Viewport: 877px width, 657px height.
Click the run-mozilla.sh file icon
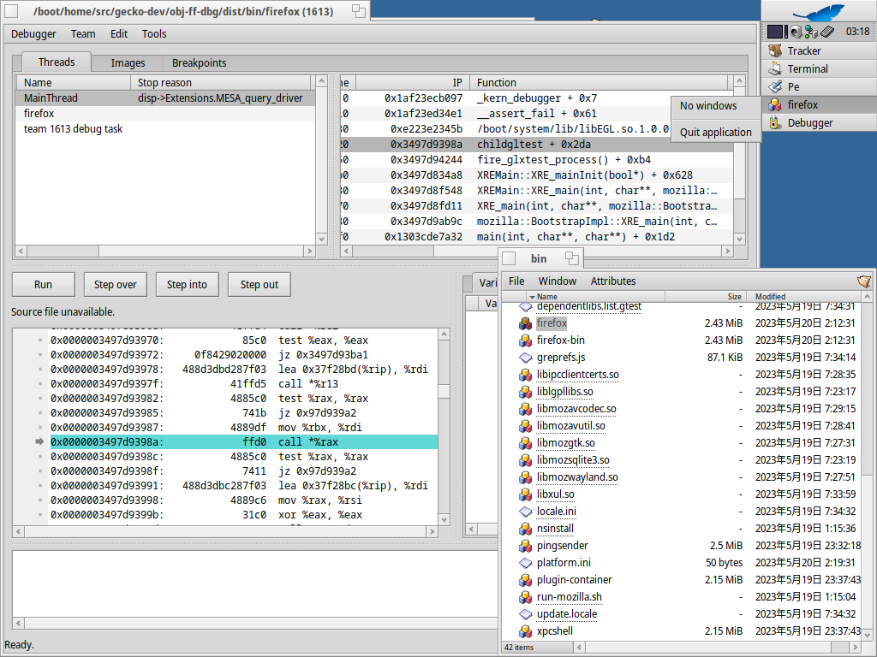click(x=525, y=597)
